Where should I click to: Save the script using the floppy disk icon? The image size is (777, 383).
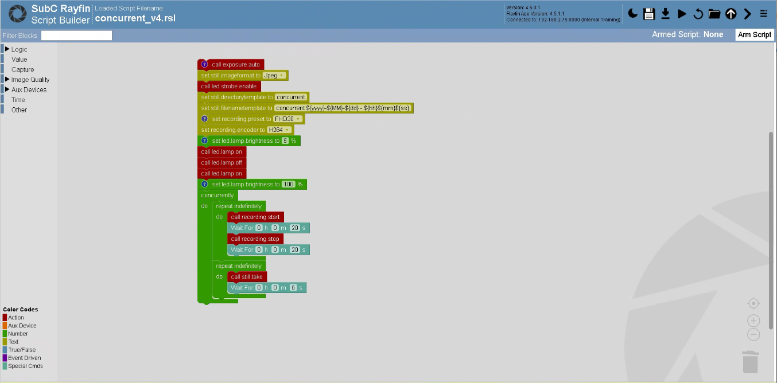(x=649, y=14)
